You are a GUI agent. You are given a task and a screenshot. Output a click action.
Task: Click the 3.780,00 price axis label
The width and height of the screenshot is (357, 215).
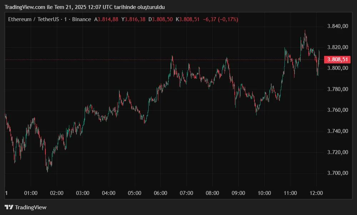tap(338, 89)
